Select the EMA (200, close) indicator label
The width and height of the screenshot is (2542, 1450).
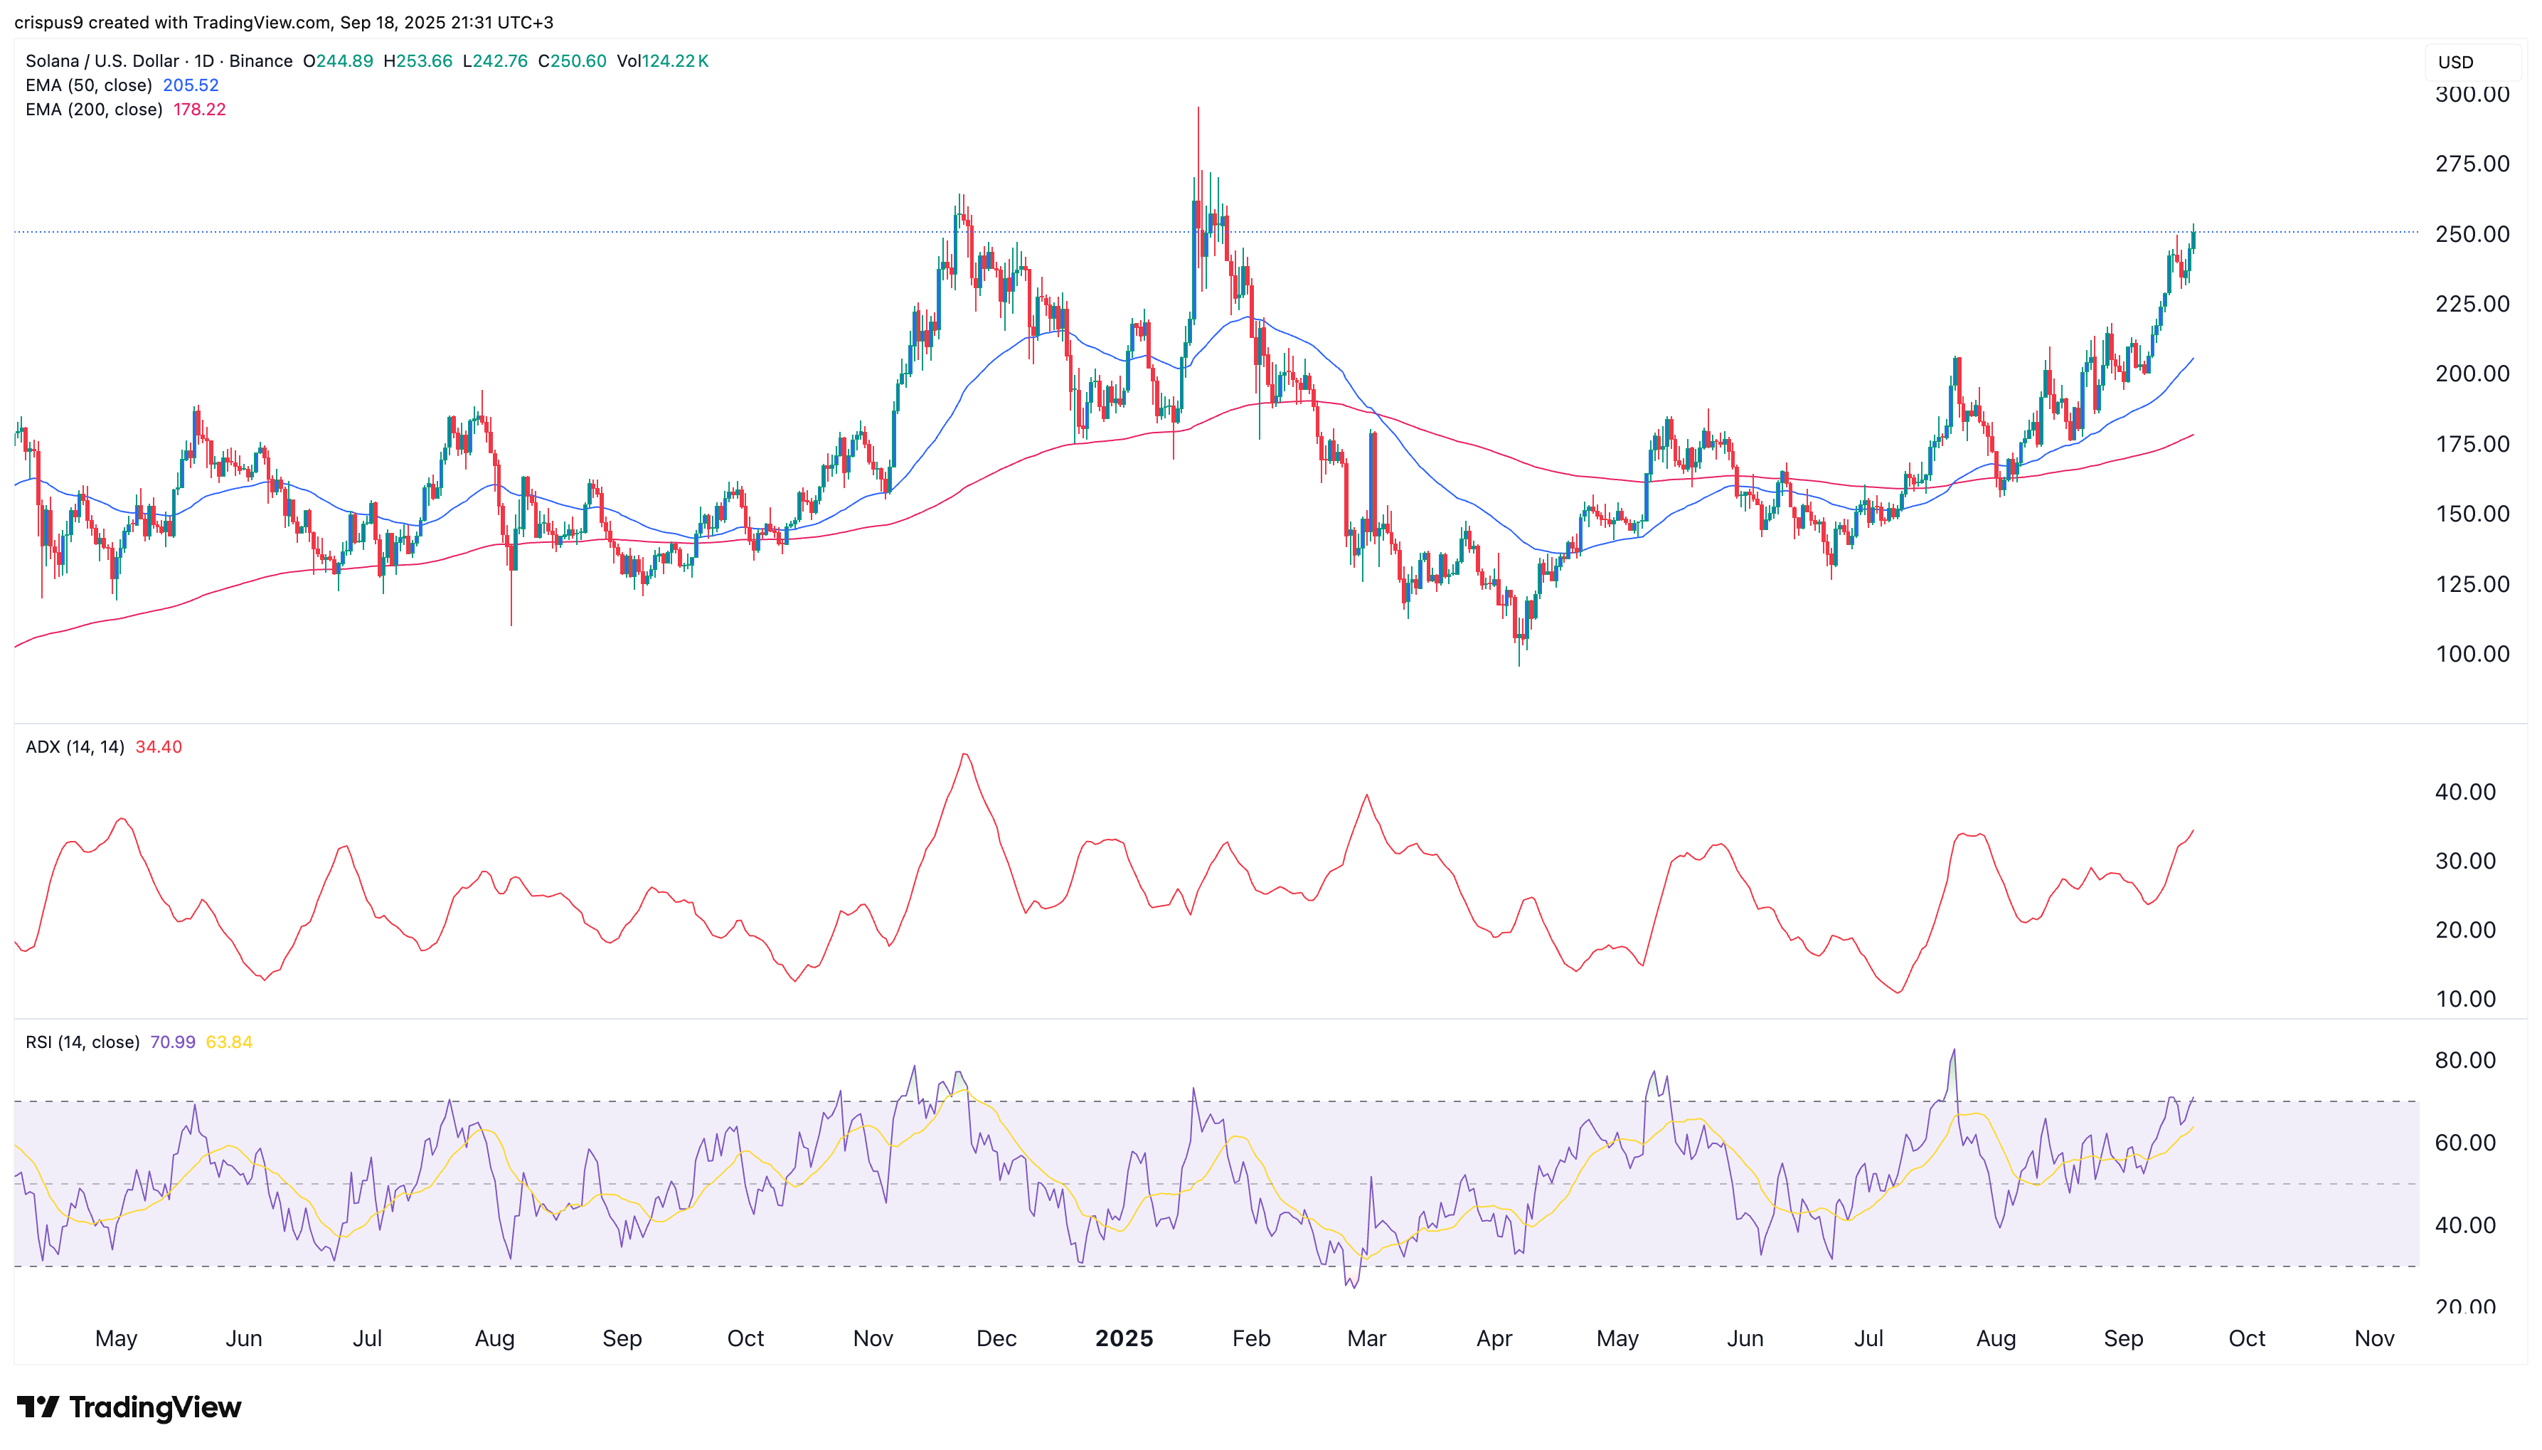(94, 110)
